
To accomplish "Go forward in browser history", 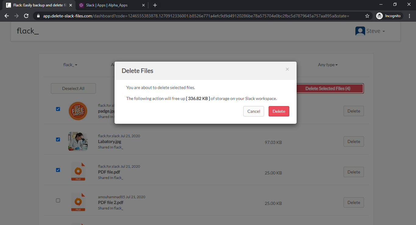I will tap(16, 16).
